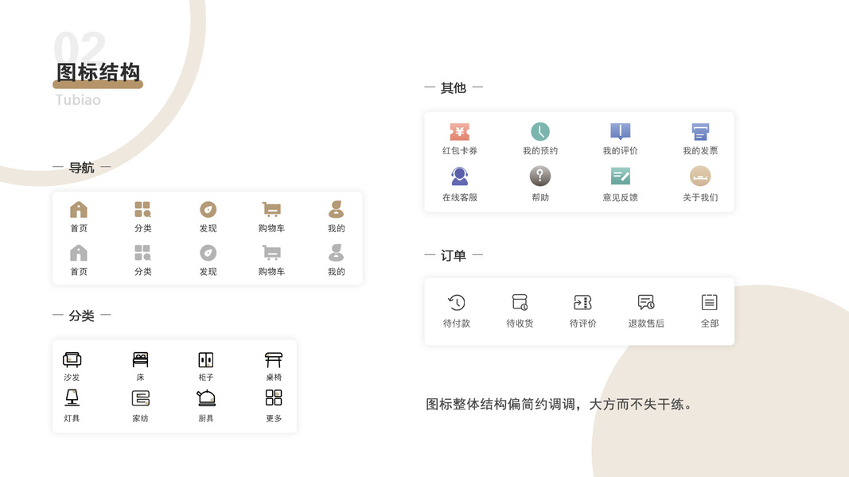
Task: Click the 退款售后 refund icon
Action: coord(646,302)
